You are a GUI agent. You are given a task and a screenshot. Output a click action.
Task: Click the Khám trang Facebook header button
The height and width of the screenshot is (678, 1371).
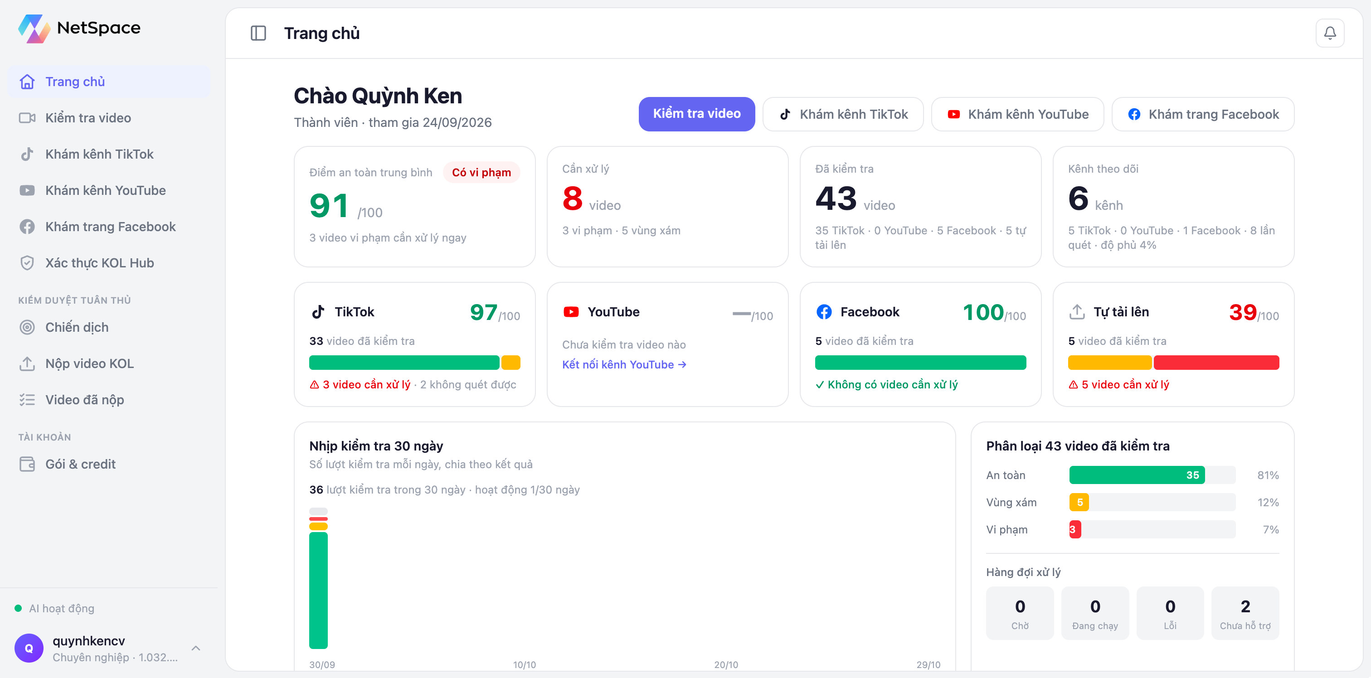point(1203,114)
